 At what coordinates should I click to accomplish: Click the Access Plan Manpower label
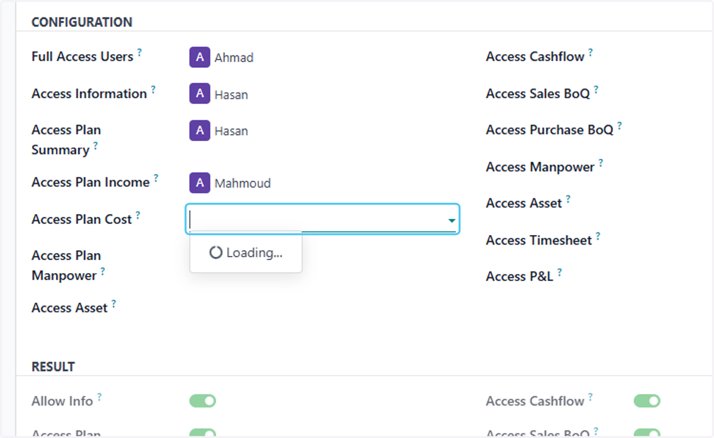66,265
